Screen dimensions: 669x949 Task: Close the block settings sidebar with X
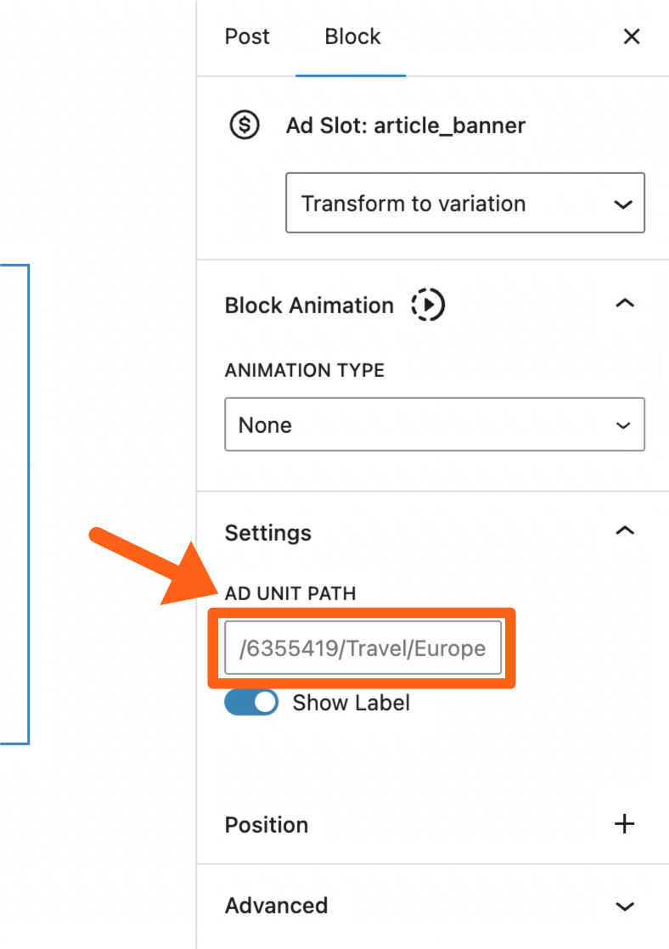[x=632, y=36]
